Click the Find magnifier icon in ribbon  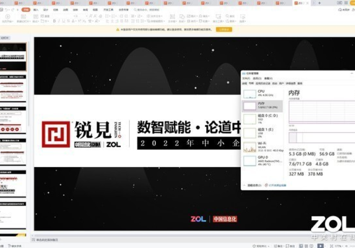tap(227, 16)
